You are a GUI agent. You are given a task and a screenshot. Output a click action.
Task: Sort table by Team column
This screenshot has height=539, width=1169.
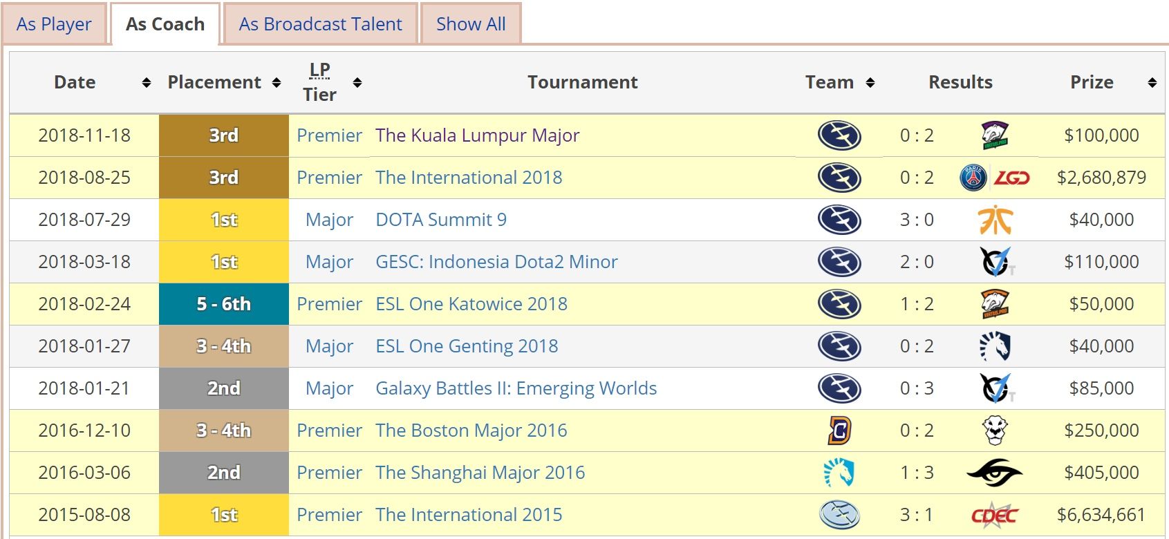pos(870,83)
